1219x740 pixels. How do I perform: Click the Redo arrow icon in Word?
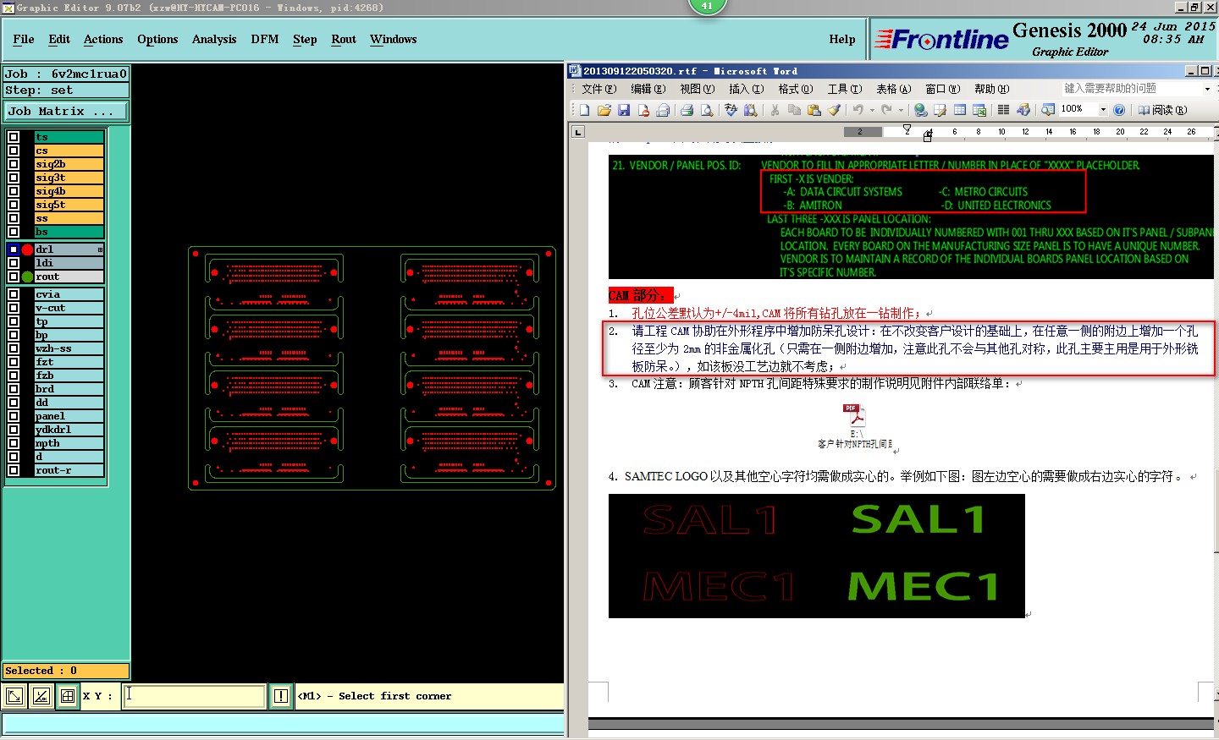point(887,110)
